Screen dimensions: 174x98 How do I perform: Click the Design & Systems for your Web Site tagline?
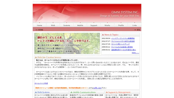pos(119,16)
